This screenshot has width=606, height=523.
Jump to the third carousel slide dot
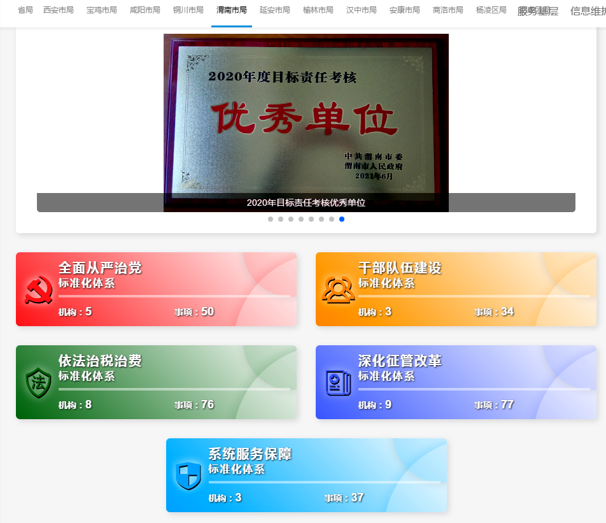(x=291, y=219)
